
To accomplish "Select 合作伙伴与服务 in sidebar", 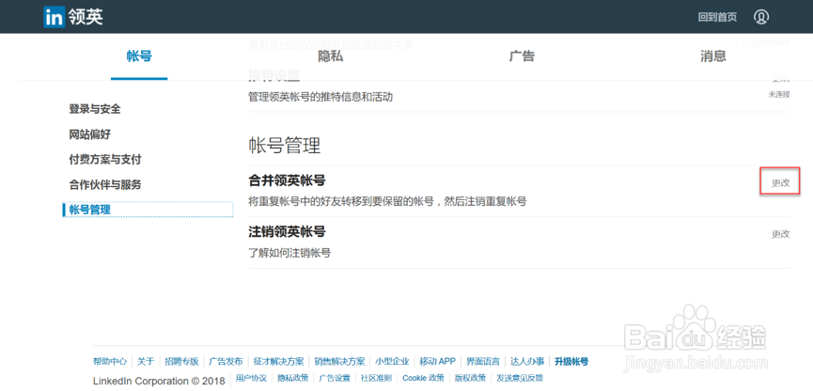I will [105, 184].
